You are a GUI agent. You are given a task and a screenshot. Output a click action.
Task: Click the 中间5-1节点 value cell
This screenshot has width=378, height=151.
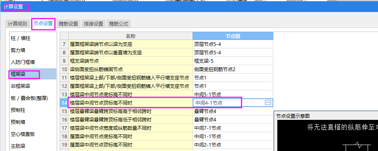pyautogui.click(x=233, y=94)
